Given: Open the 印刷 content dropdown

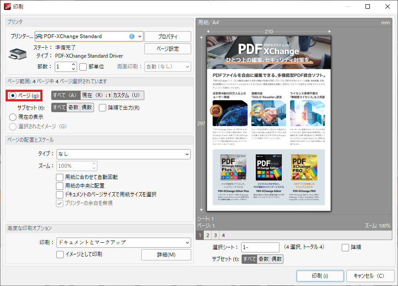Looking at the screenshot, I should pyautogui.click(x=188, y=243).
